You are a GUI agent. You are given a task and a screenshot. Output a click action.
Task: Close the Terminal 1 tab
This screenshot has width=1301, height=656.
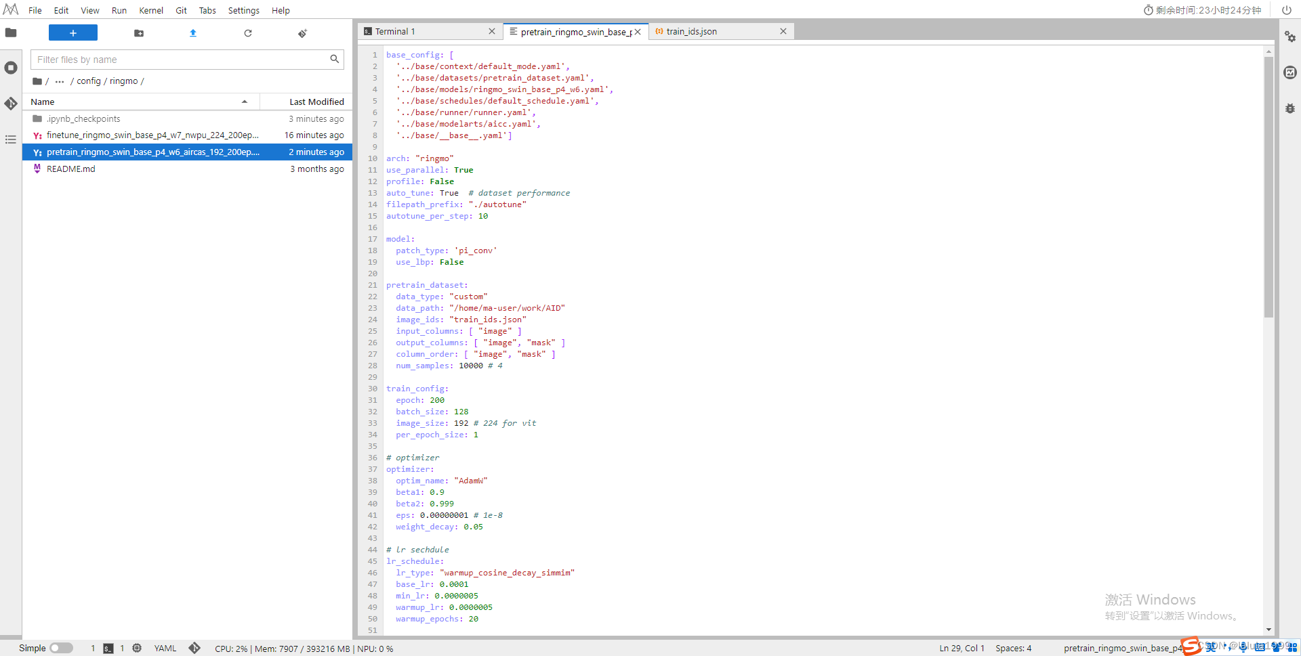click(492, 32)
